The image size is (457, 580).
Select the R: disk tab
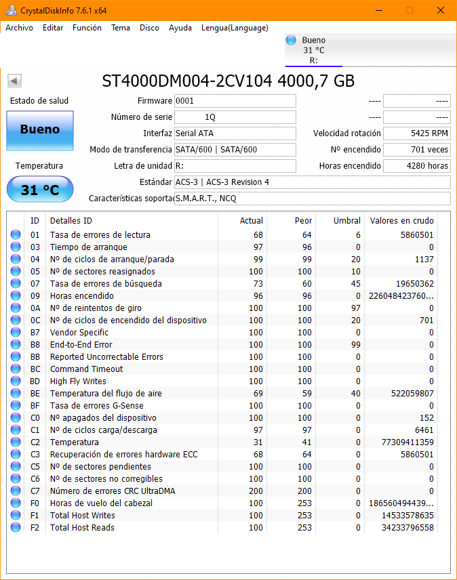pos(314,50)
